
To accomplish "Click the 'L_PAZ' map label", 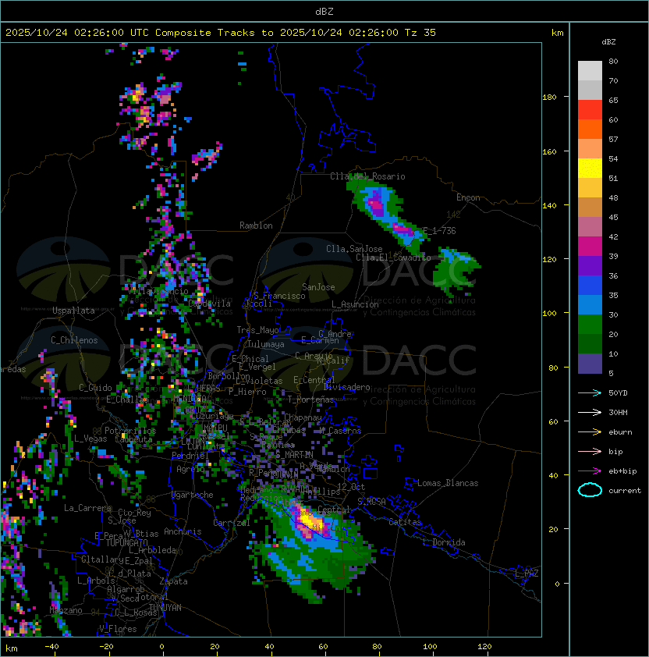I will [527, 574].
